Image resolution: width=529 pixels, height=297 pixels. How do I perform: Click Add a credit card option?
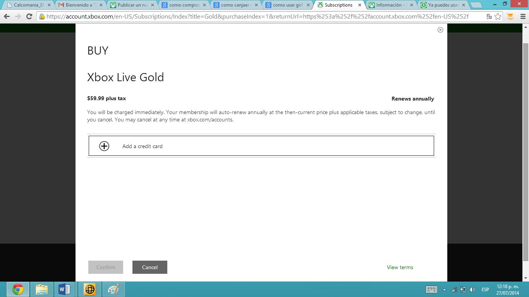pyautogui.click(x=261, y=146)
